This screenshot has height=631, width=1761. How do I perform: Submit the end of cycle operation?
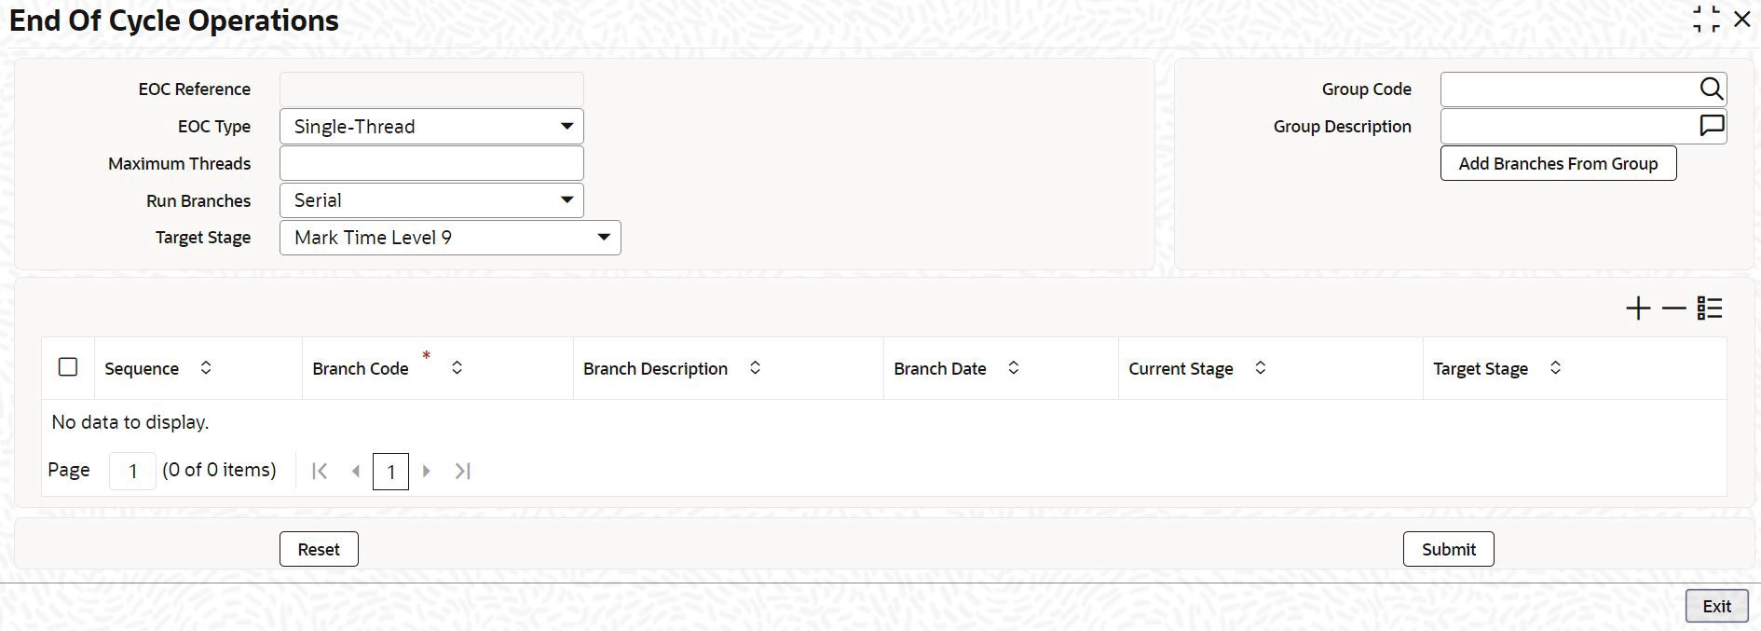click(1449, 549)
